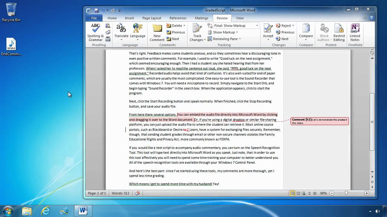
Task: Jump to Previous change in Changes group
Action: pos(285,32)
